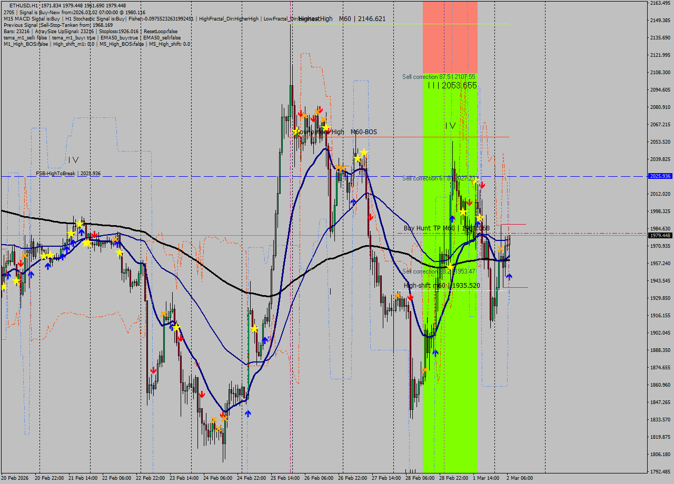Select the yellow star on the M60-BOS line start

pyautogui.click(x=296, y=132)
